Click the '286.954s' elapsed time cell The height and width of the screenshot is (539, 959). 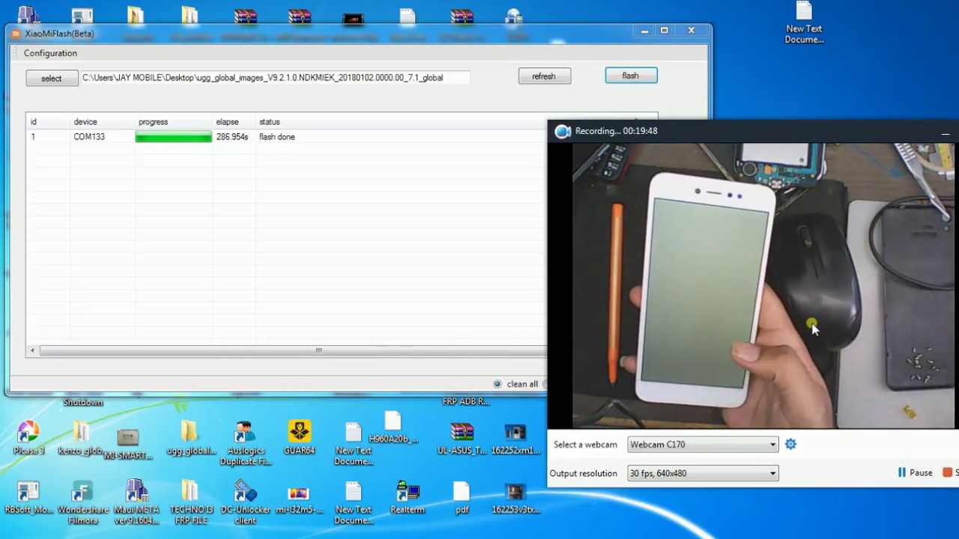[232, 137]
